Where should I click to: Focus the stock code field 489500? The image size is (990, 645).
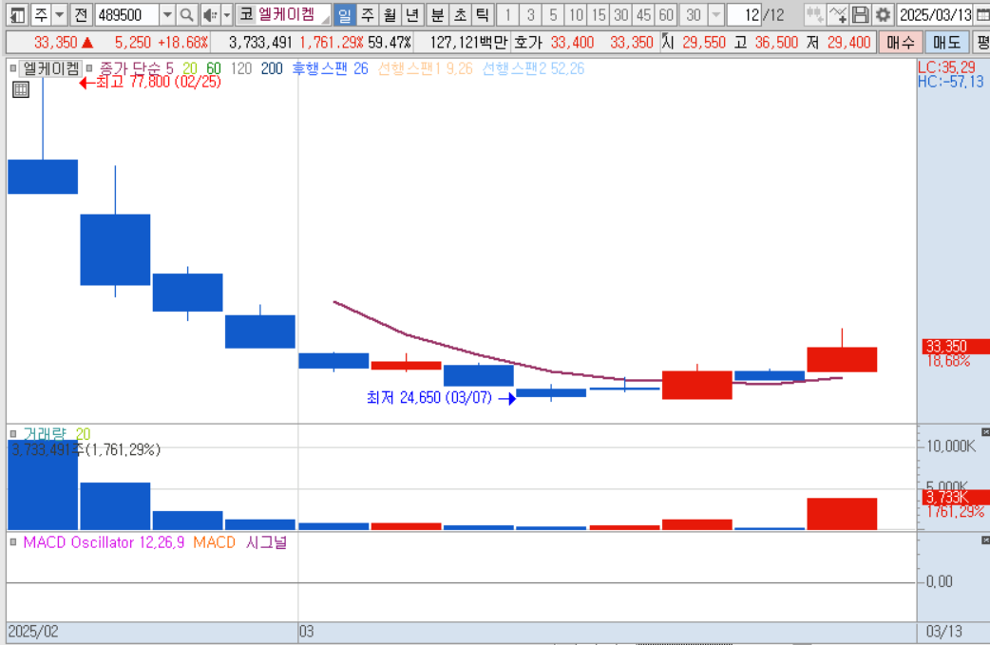coord(127,14)
